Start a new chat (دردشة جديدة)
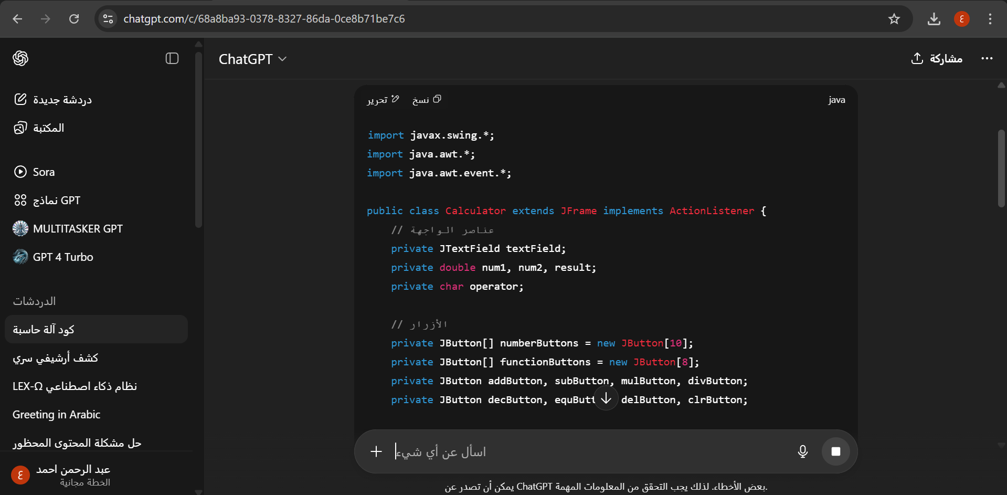The height and width of the screenshot is (495, 1007). [52, 99]
